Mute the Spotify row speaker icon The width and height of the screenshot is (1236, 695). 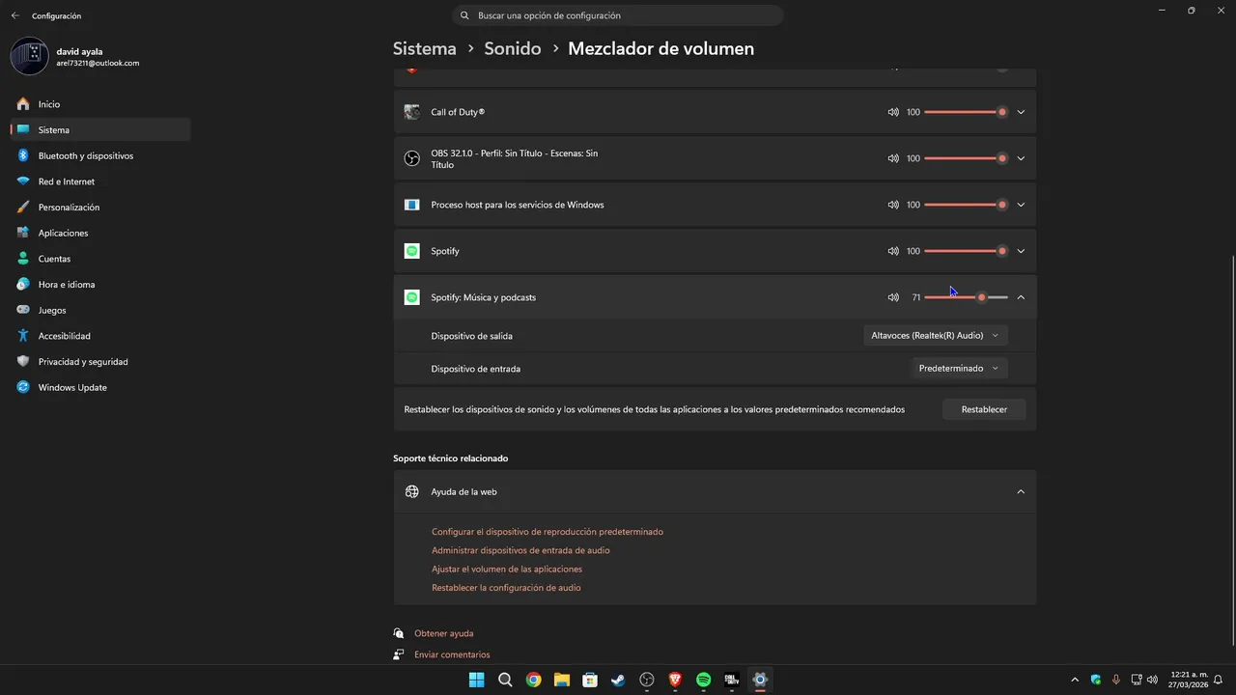coord(893,251)
